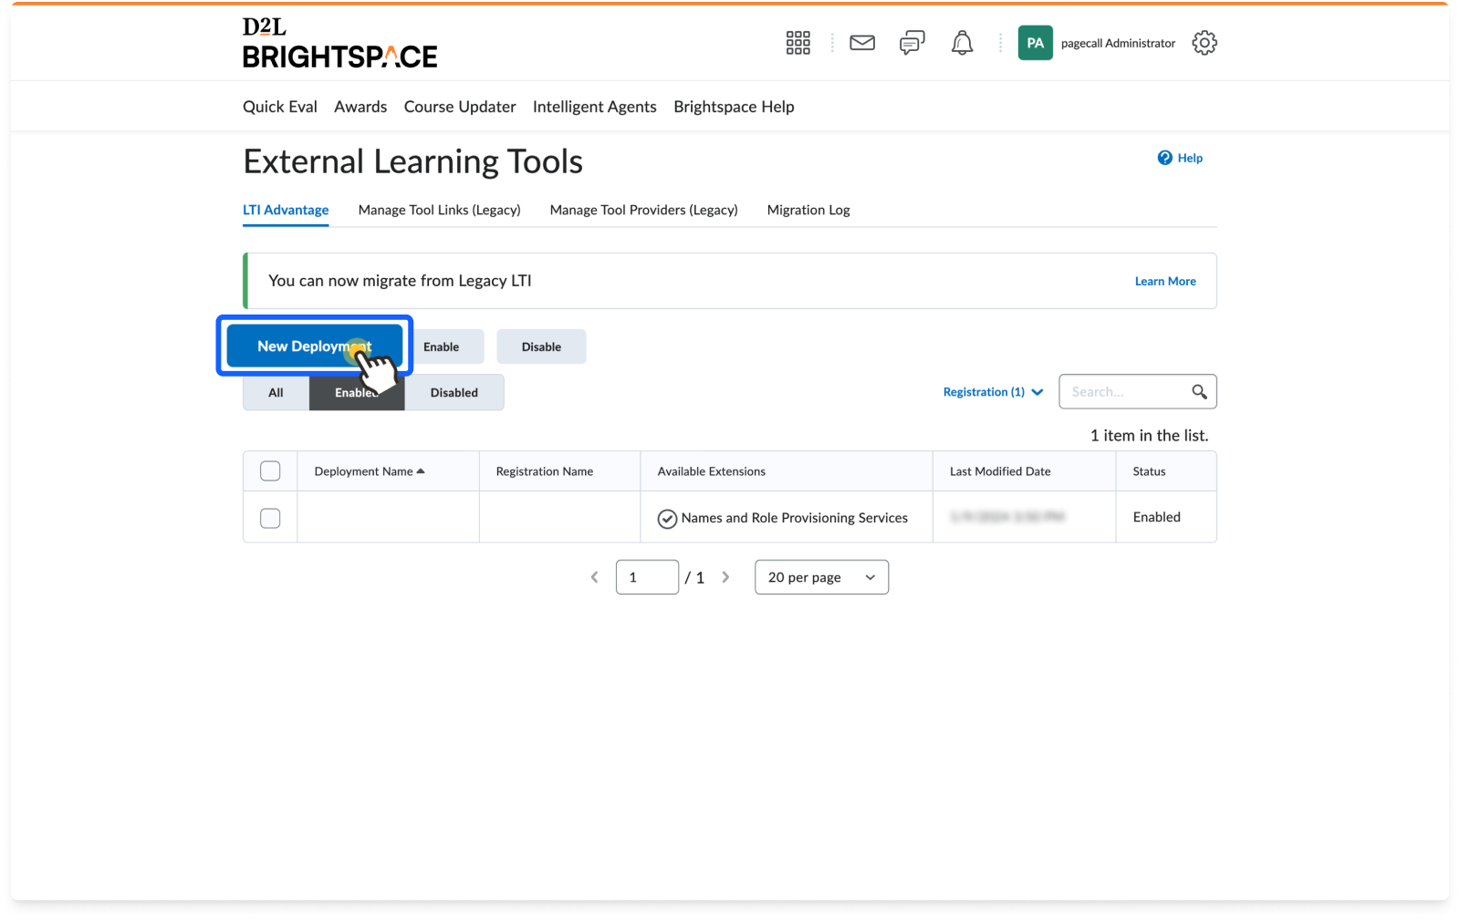Click the Help question mark icon
Screen dimensions: 1460x920
tap(1165, 158)
